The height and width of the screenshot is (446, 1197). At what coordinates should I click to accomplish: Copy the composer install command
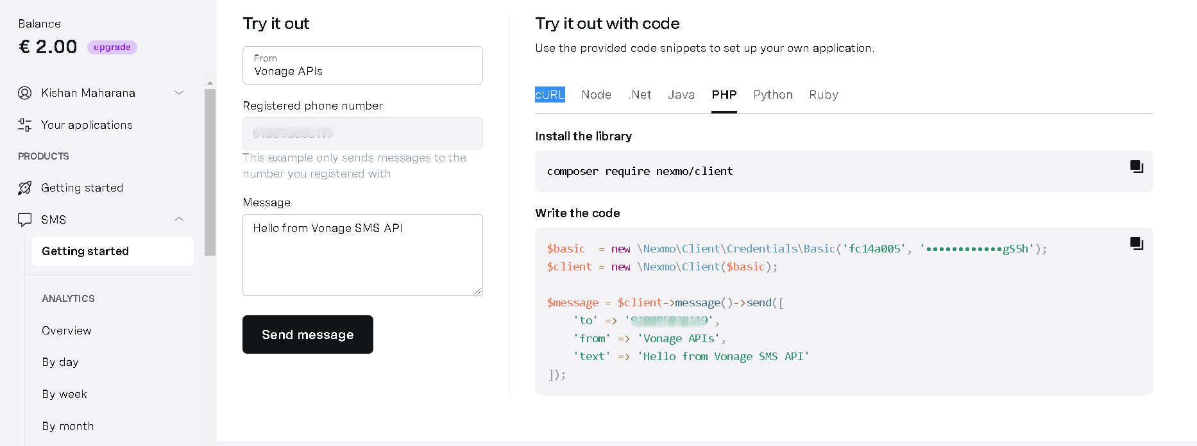(1136, 167)
